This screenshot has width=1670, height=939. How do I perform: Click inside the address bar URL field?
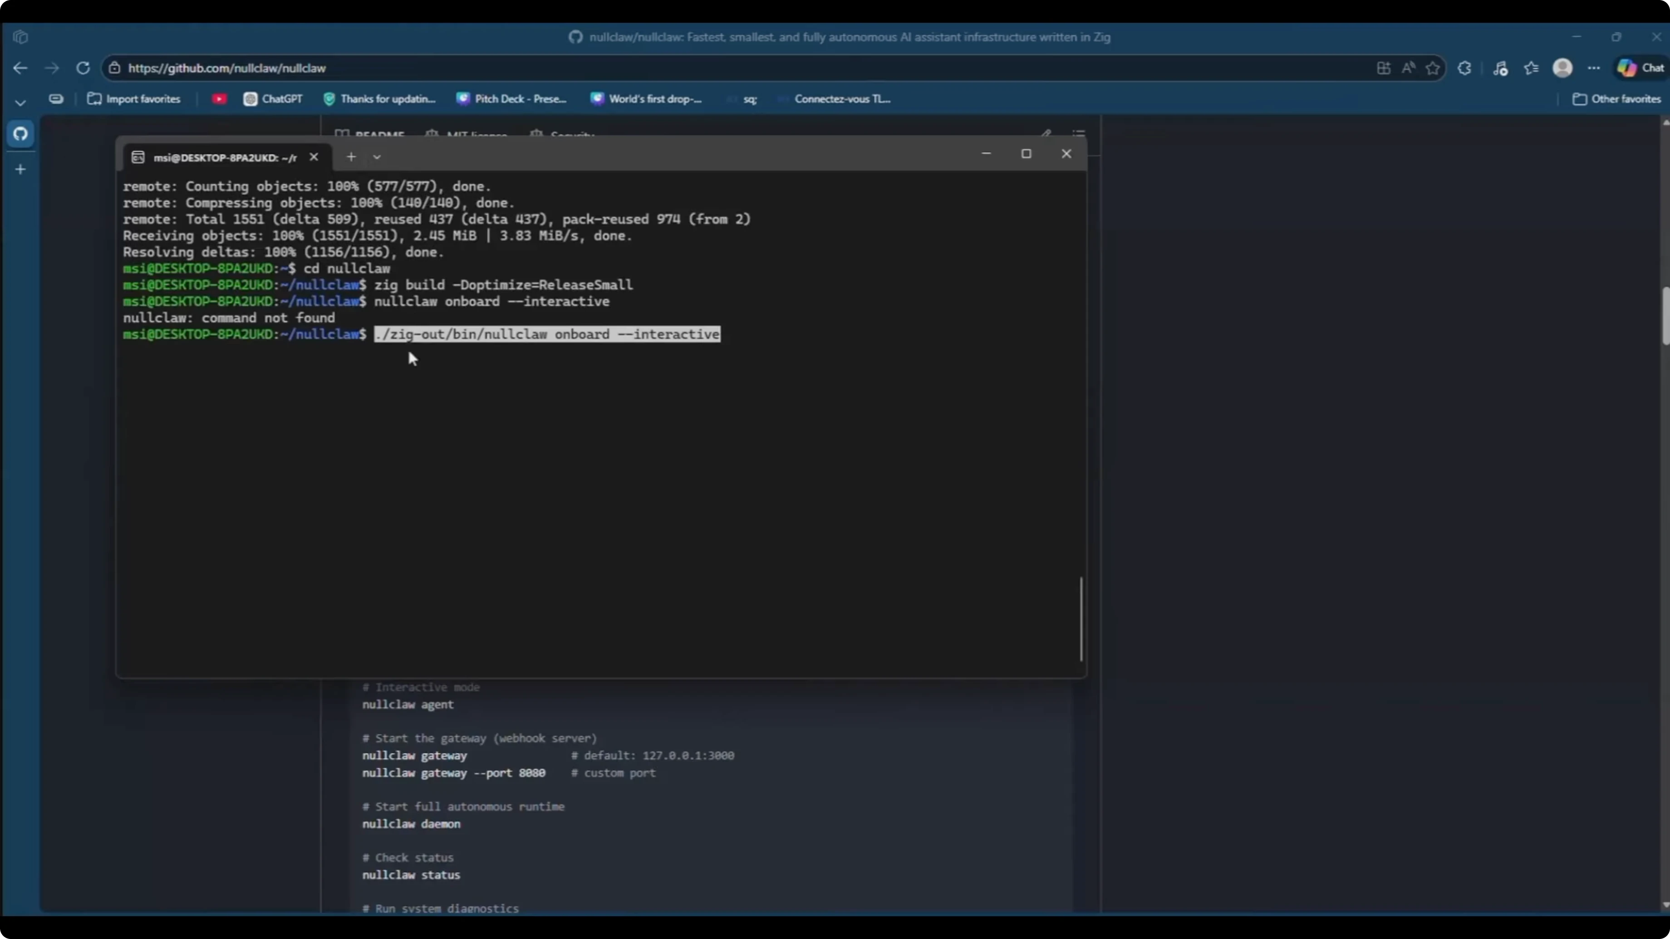pyautogui.click(x=454, y=68)
